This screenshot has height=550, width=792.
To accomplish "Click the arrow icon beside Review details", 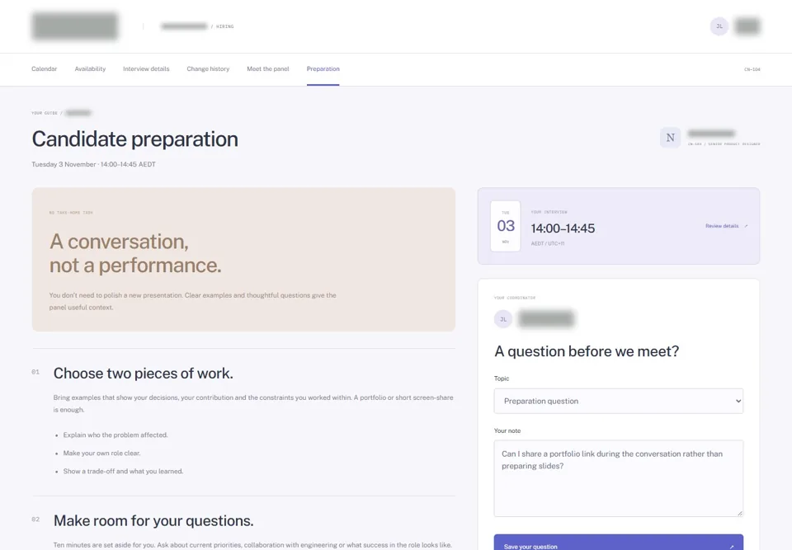I will click(x=746, y=226).
